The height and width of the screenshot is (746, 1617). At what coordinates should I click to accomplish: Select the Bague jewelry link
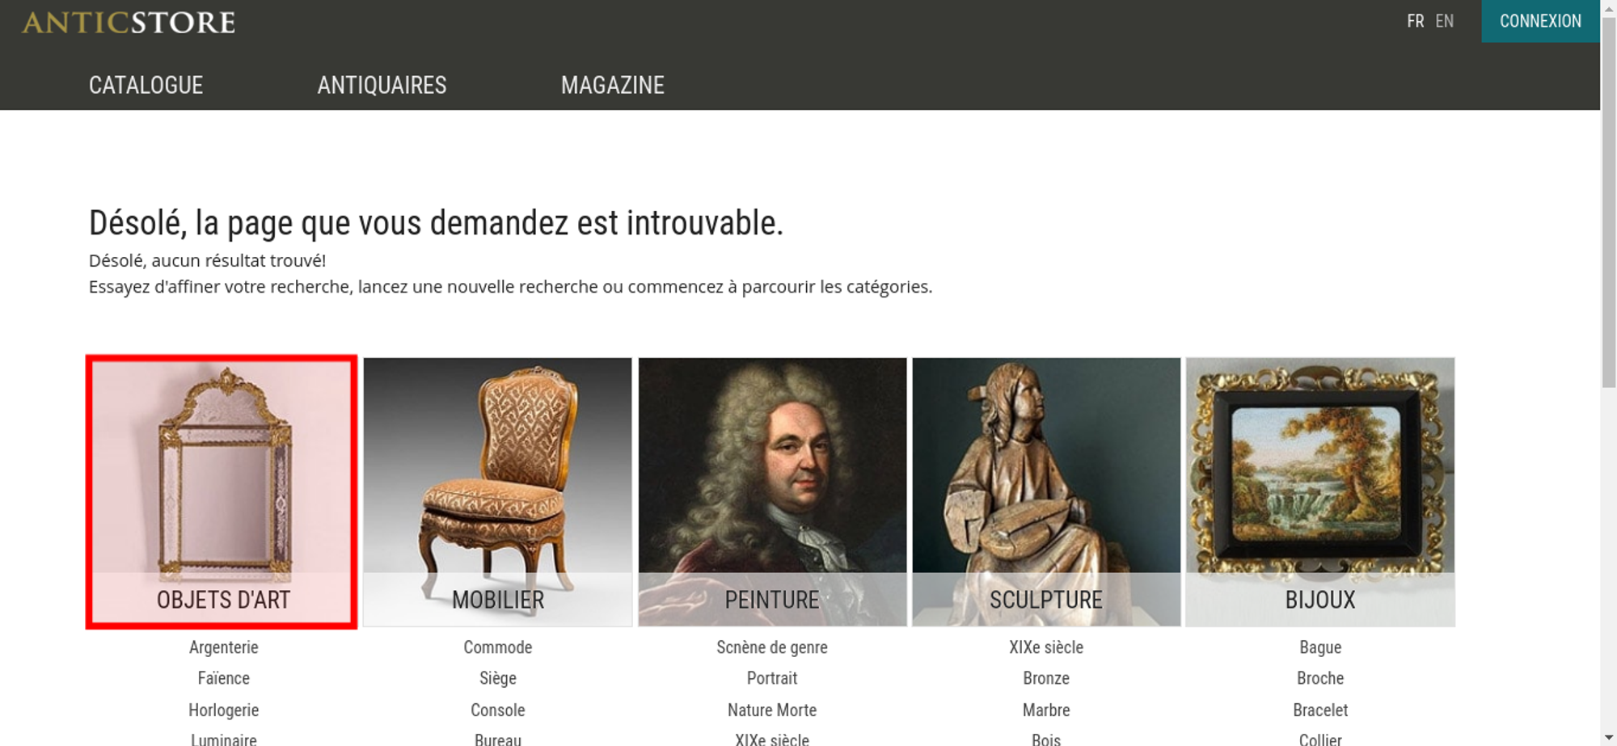[1320, 647]
